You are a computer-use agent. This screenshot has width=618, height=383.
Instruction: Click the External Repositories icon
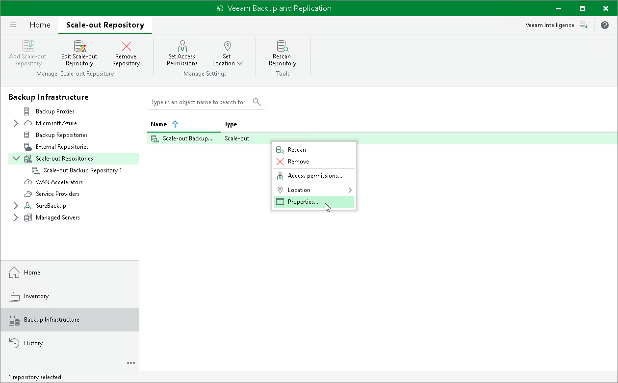[27, 147]
